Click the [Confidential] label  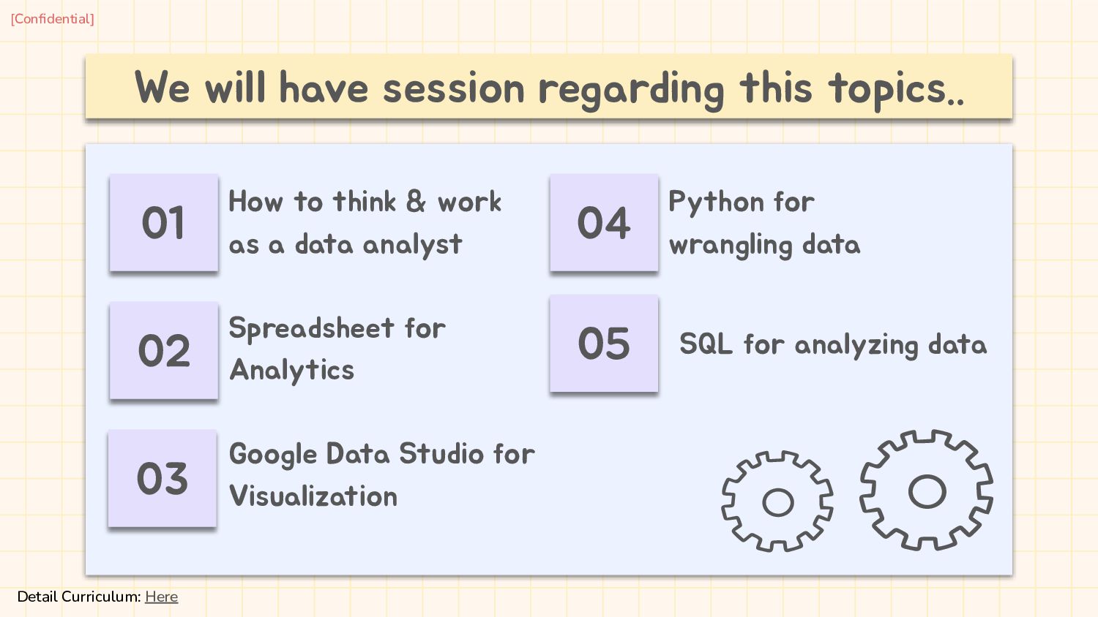point(52,19)
